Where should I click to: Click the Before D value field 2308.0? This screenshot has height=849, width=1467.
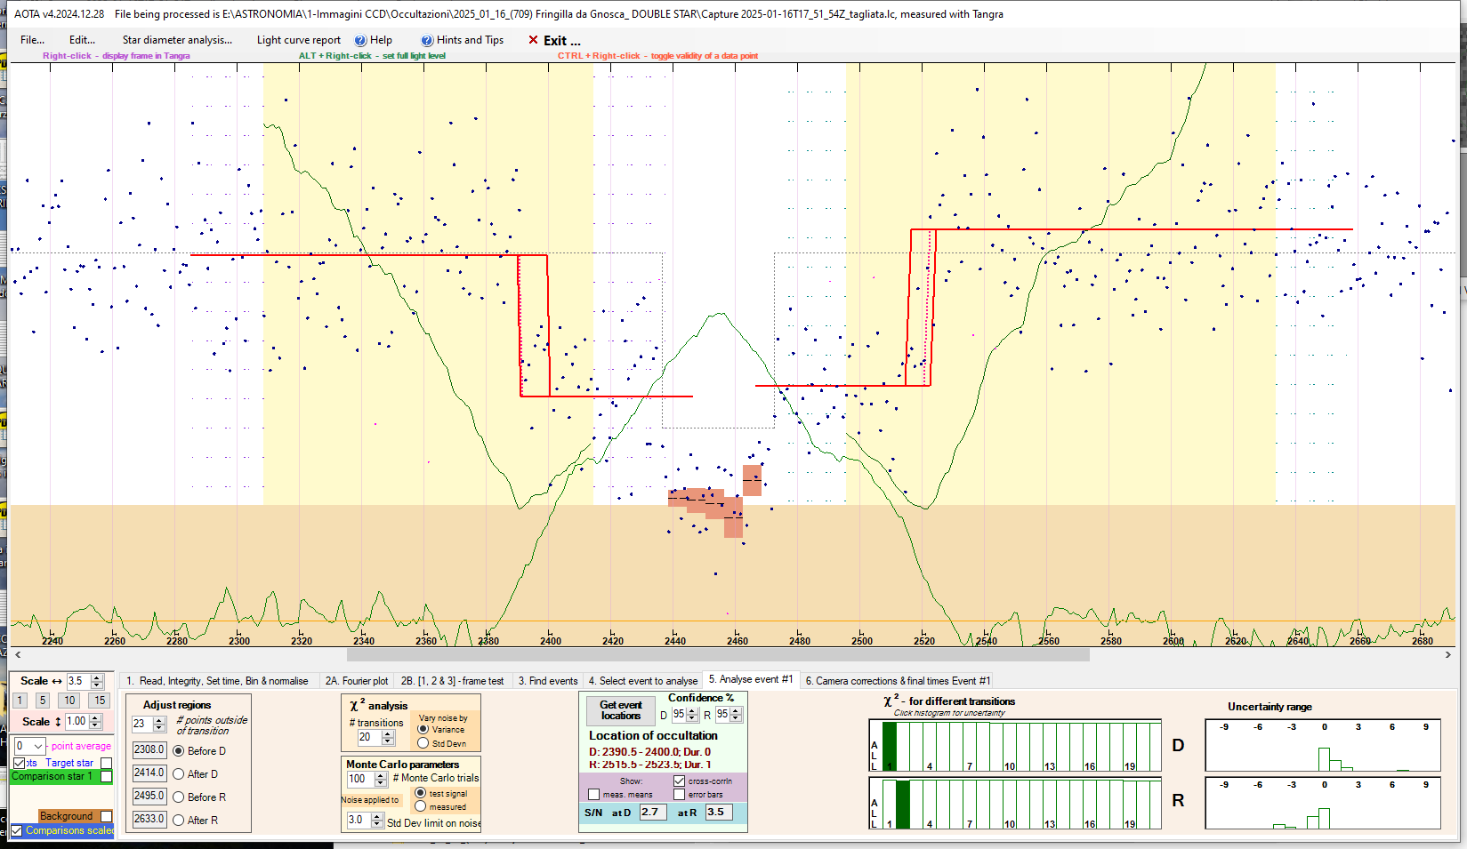[x=149, y=750]
